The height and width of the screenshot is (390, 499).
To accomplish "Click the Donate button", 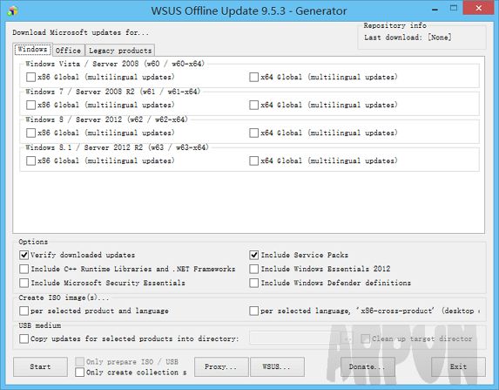I will pyautogui.click(x=368, y=366).
